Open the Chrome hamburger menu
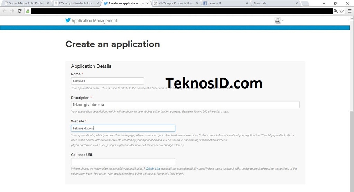This screenshot has width=354, height=192. [350, 11]
